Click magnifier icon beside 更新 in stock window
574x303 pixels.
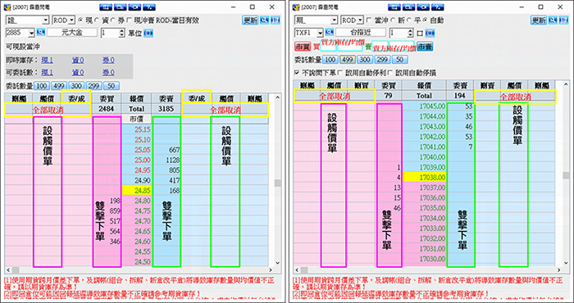[264, 20]
